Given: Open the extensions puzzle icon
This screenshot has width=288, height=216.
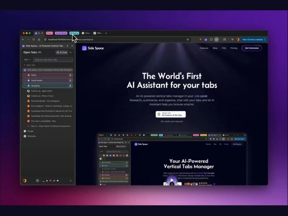Looking at the screenshot, I should coord(211,40).
